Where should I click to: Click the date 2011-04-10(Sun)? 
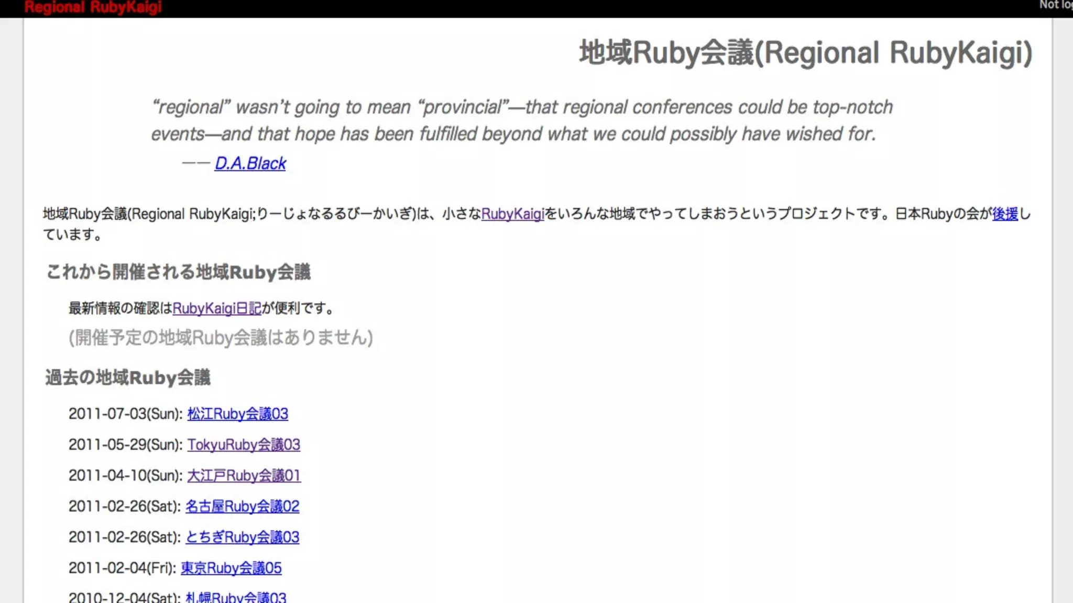coord(125,475)
